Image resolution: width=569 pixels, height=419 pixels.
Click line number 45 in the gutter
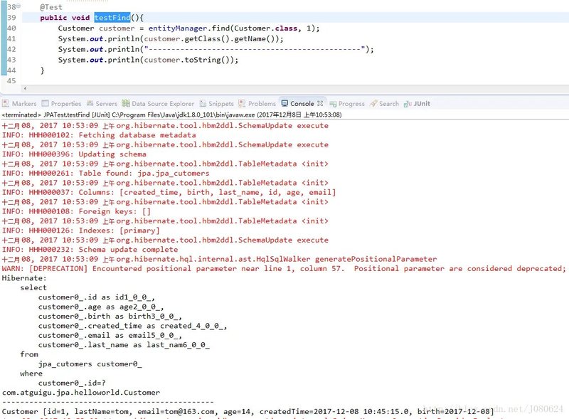click(11, 80)
